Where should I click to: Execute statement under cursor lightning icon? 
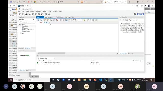(48, 20)
